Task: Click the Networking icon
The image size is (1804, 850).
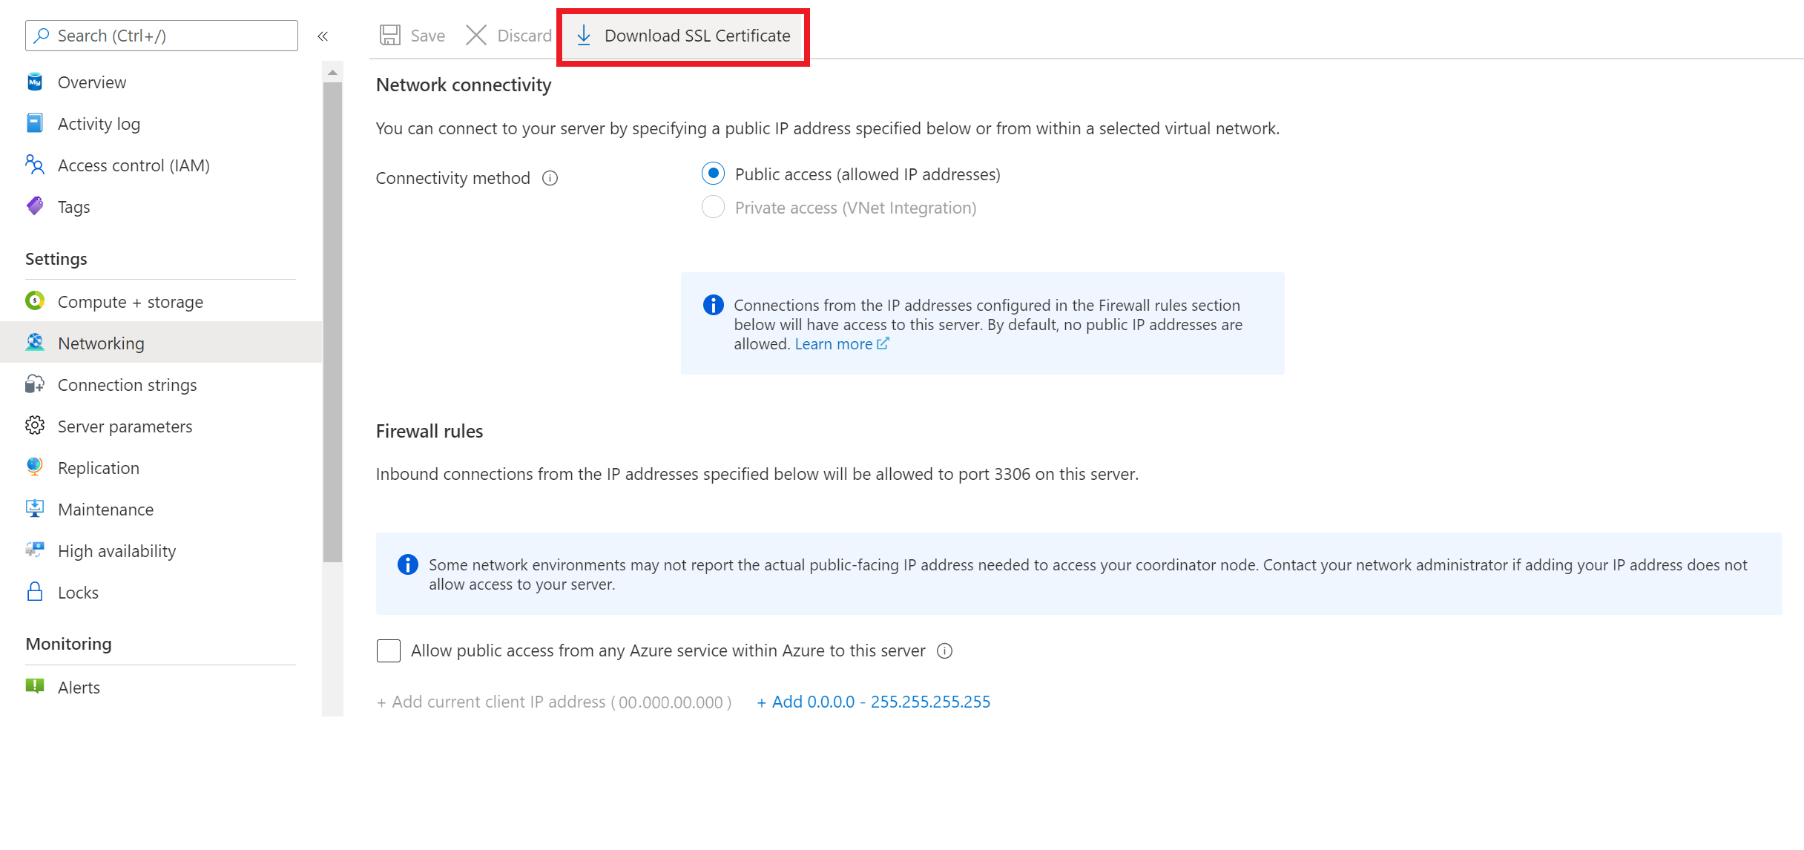Action: [x=36, y=342]
